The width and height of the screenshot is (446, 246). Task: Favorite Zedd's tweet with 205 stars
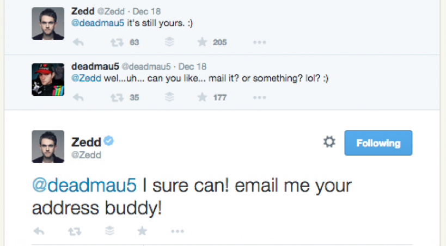[202, 42]
